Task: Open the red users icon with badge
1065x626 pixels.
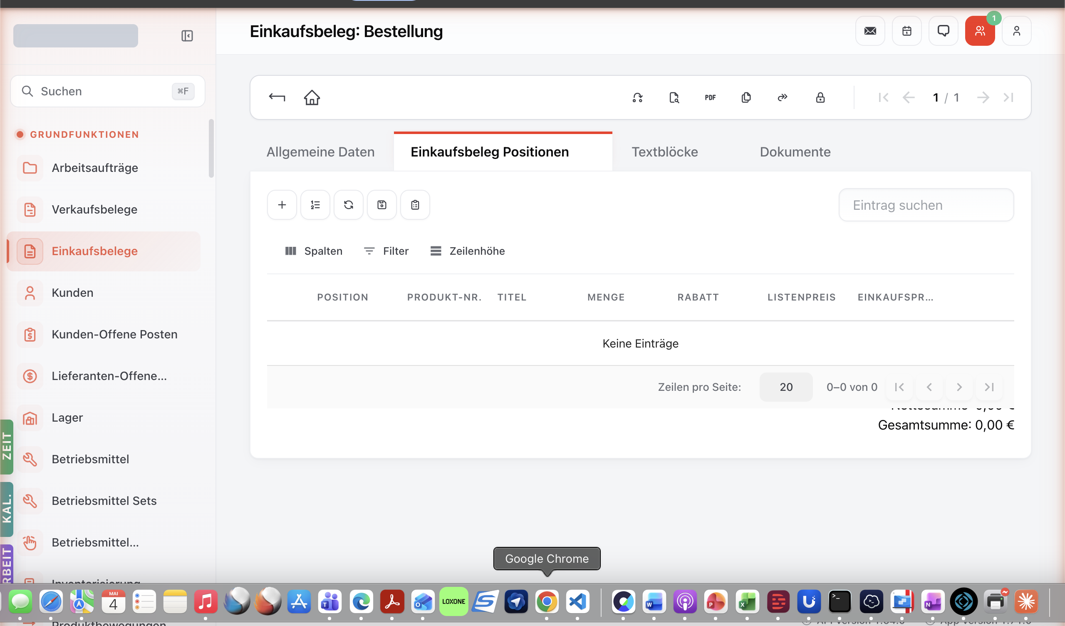Action: click(x=980, y=31)
